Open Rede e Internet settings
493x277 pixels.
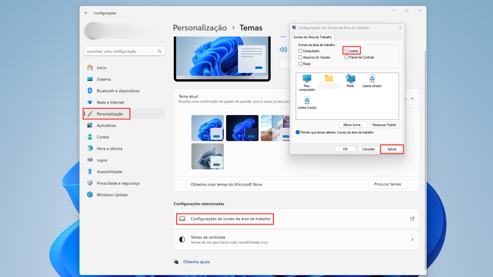tap(125, 102)
